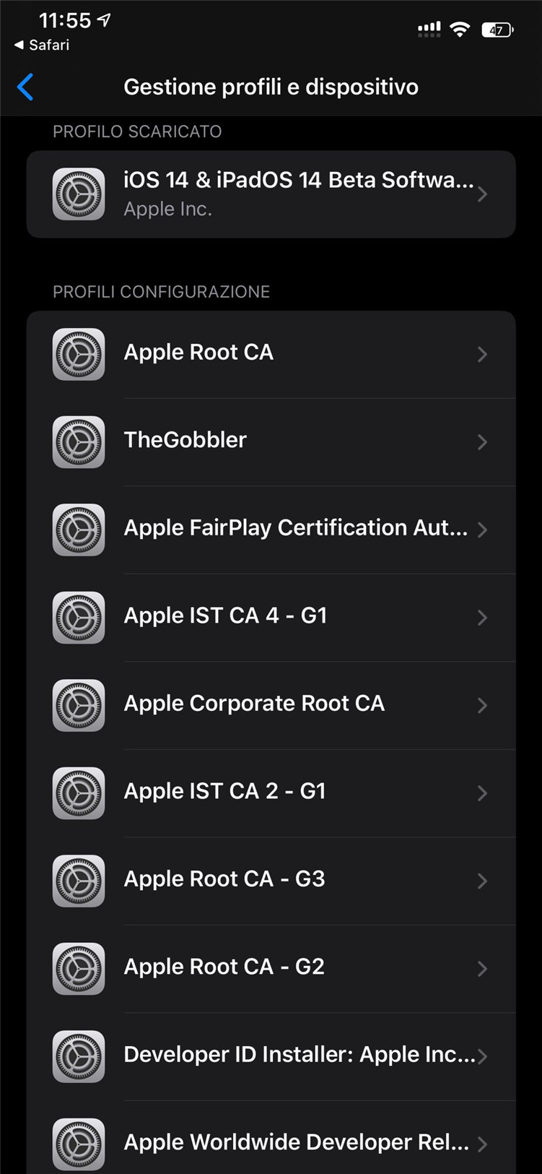The image size is (542, 1174).
Task: Tap the 11:55 clock in status bar
Action: (65, 20)
